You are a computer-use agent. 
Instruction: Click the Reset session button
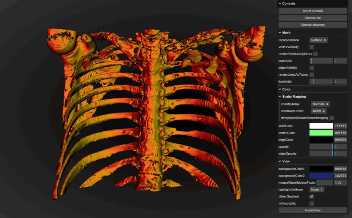312,11
